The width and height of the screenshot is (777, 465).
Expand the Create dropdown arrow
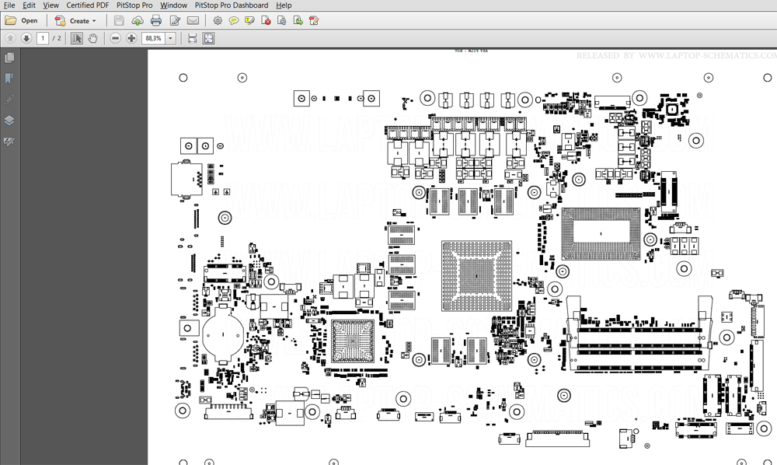pos(94,21)
